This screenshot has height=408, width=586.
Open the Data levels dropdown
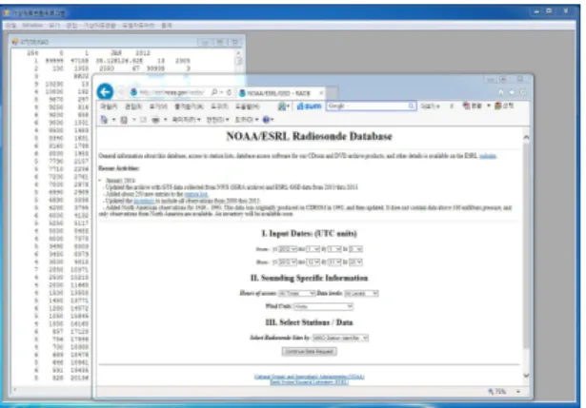(361, 294)
